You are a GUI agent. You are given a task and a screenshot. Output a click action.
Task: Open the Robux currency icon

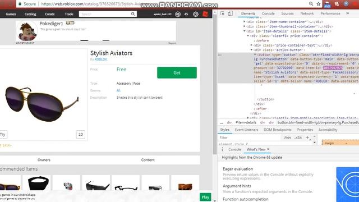coord(178,14)
